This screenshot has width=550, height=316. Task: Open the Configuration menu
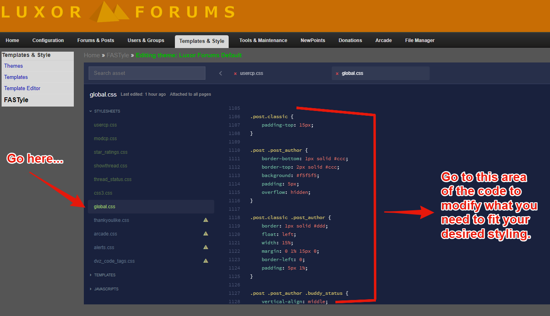click(48, 40)
